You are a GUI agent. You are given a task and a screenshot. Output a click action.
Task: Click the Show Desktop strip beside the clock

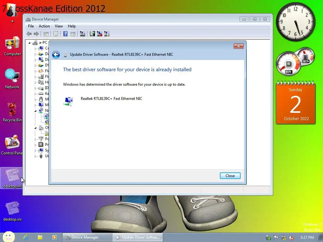320,237
